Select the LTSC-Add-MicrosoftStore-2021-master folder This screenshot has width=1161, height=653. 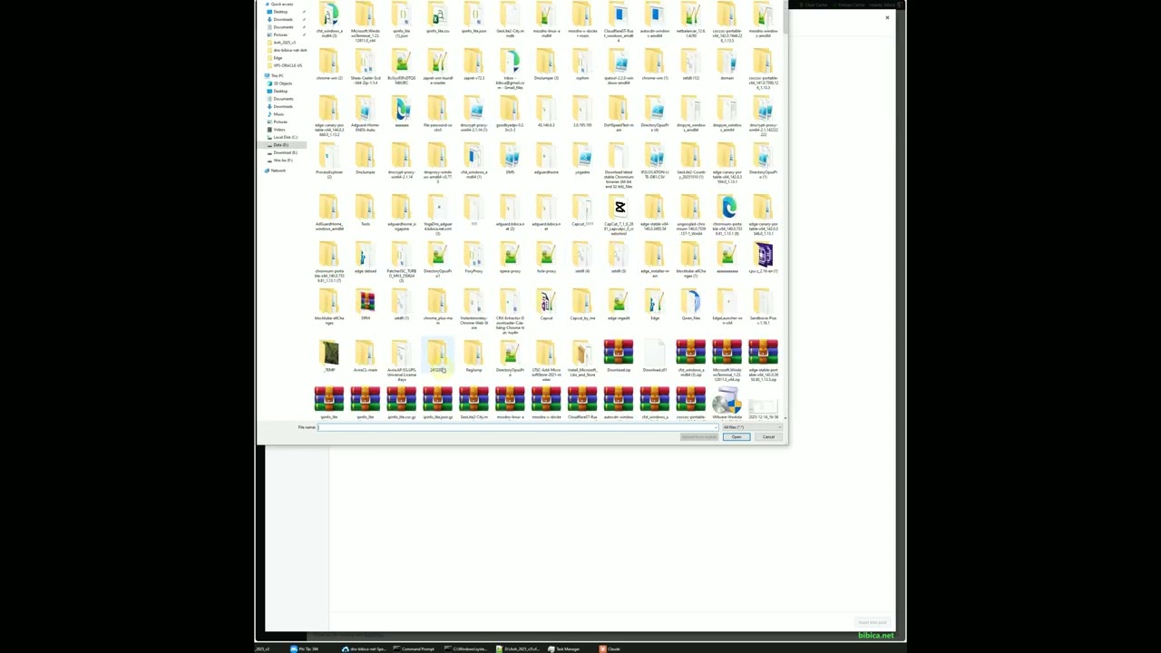(546, 360)
